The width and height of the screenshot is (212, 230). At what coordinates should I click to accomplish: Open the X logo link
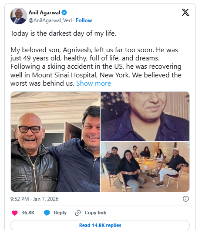pyautogui.click(x=185, y=12)
